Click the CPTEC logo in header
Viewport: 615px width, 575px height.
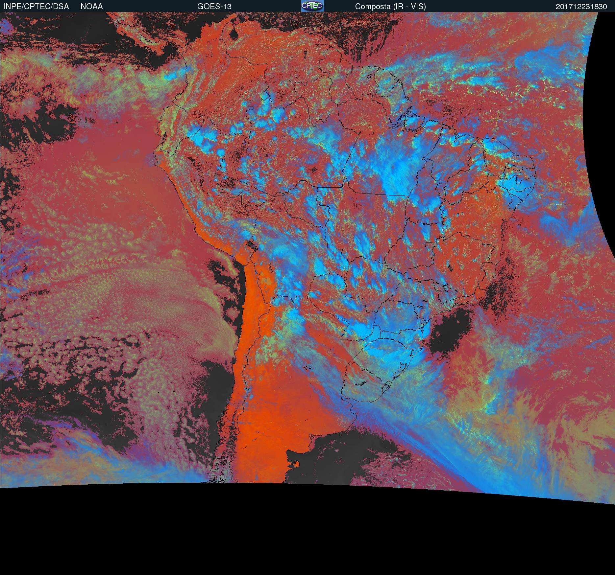click(x=312, y=6)
